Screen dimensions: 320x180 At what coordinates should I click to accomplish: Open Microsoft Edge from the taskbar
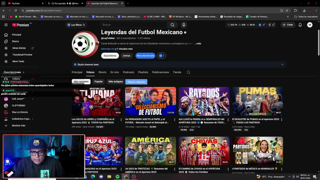(93, 177)
